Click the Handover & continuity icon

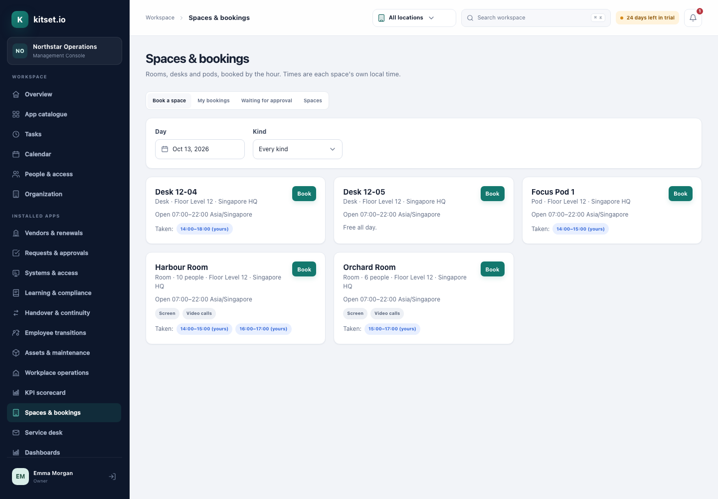(16, 313)
